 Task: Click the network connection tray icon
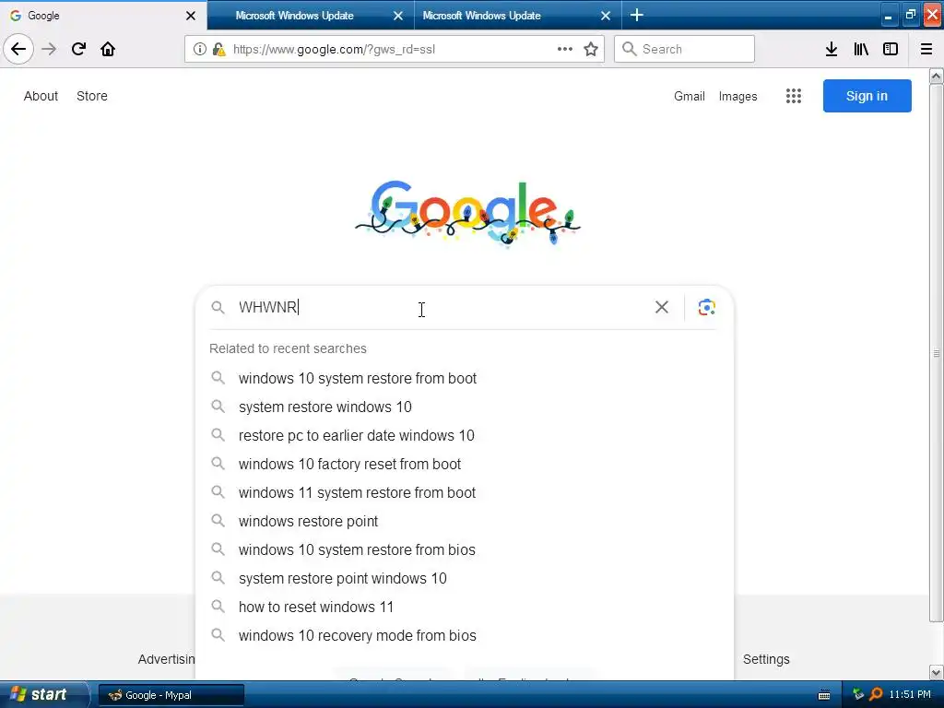(858, 695)
